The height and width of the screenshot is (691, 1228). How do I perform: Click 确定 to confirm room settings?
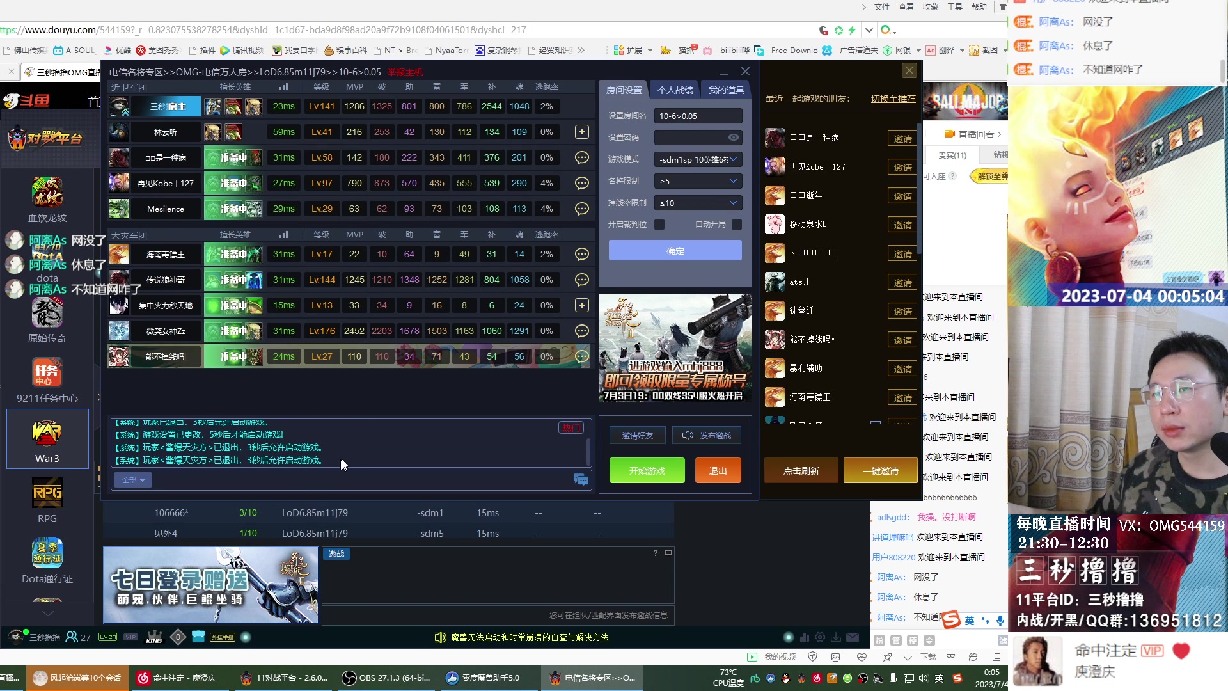(x=675, y=251)
